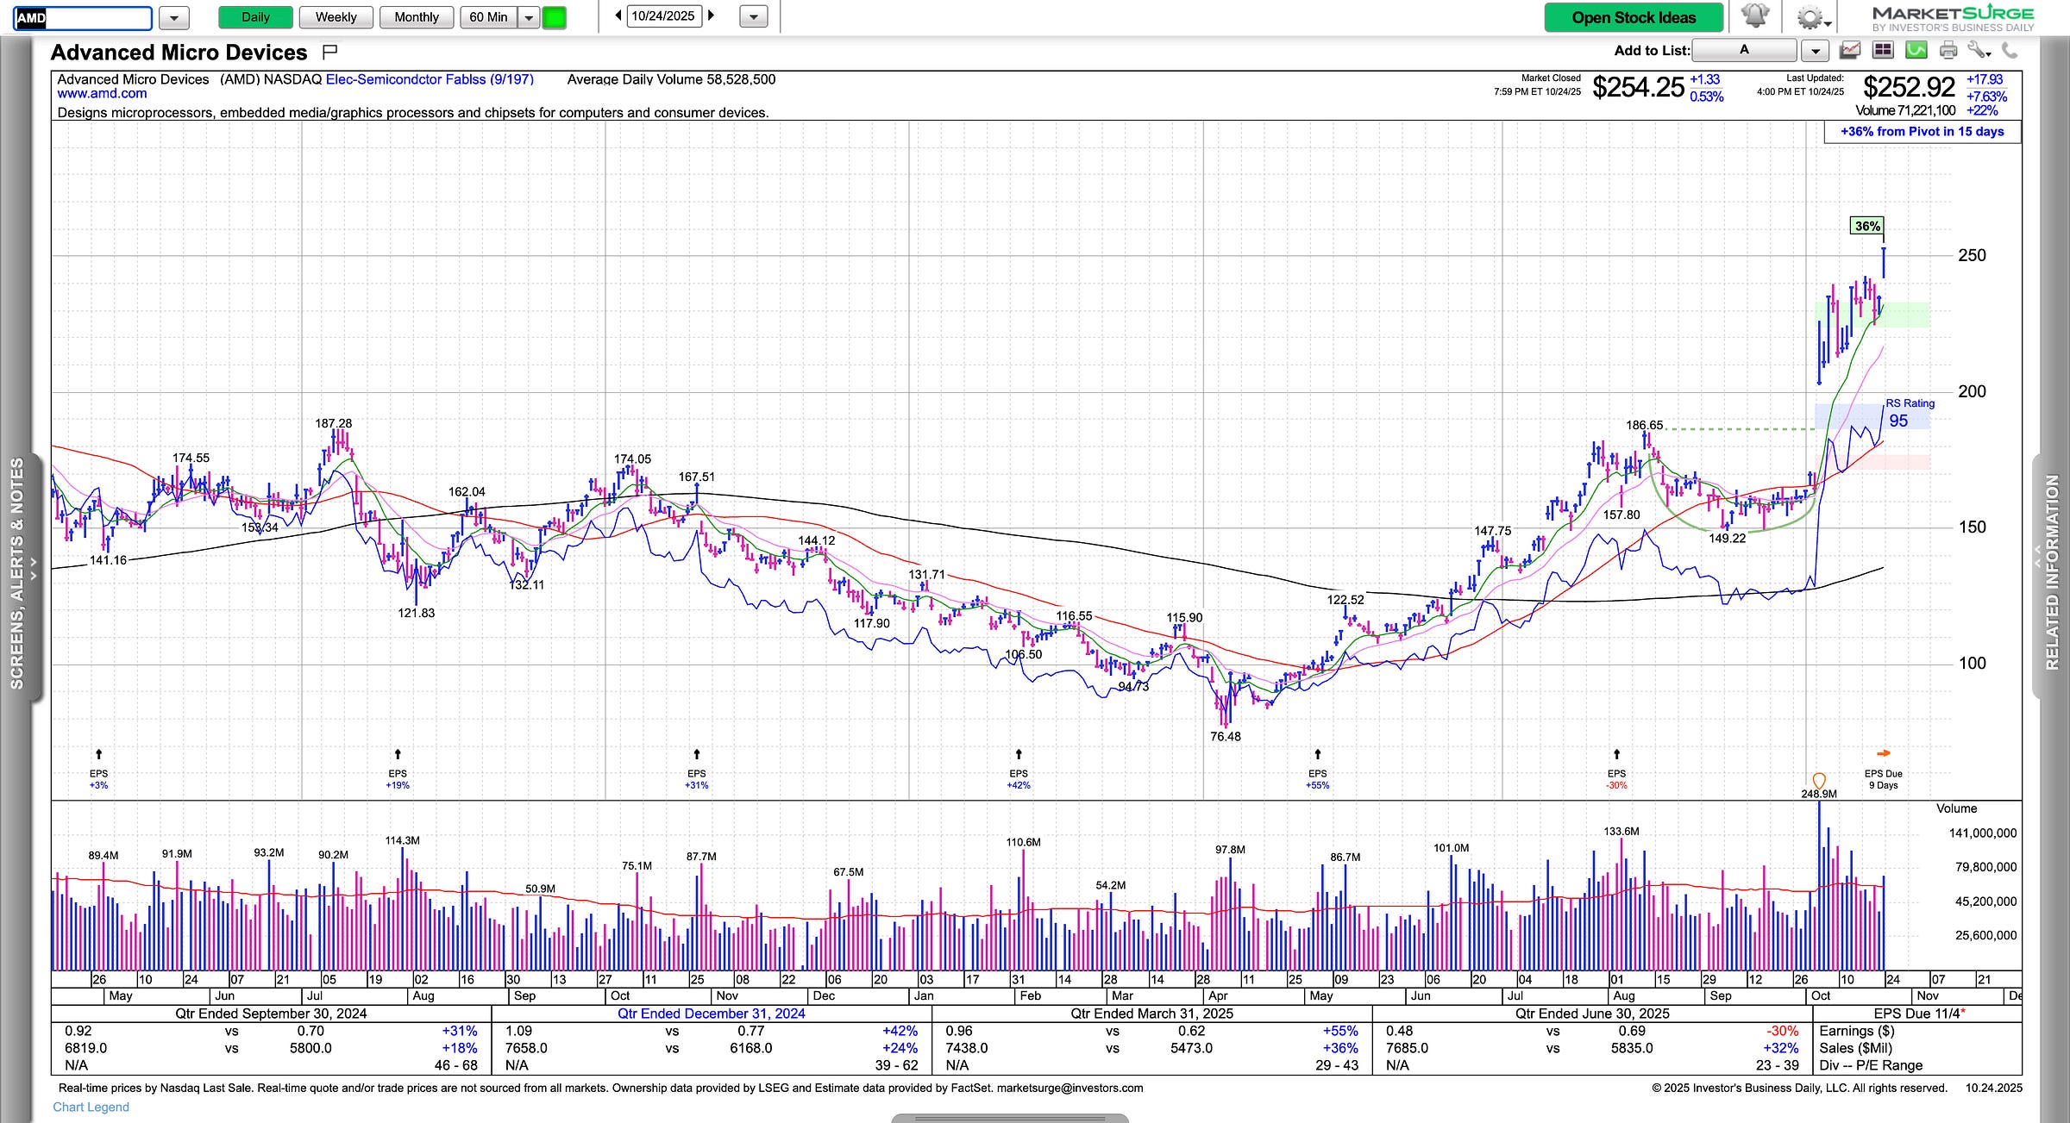Click the flag icon beside company name
Viewport: 2070px width, 1123px height.
[329, 53]
